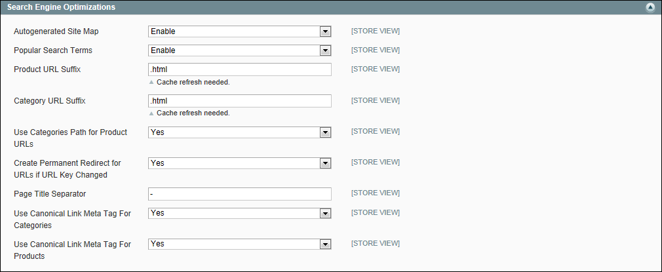Open Canonical Link Meta Tag For Categories dropdown
Viewport: 662px width, 272px height.
239,213
